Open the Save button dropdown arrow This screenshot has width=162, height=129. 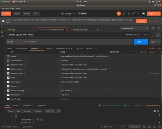click(158, 42)
